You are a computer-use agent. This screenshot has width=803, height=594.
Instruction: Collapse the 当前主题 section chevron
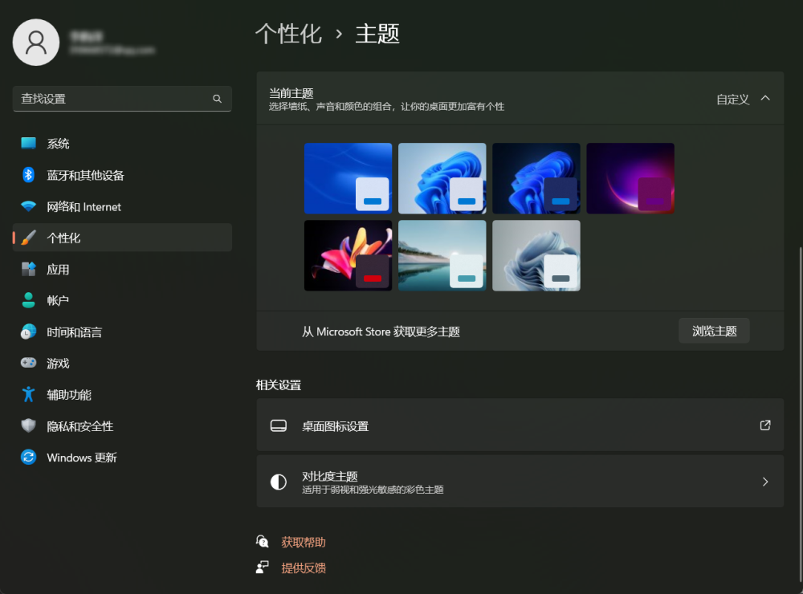[x=765, y=98]
